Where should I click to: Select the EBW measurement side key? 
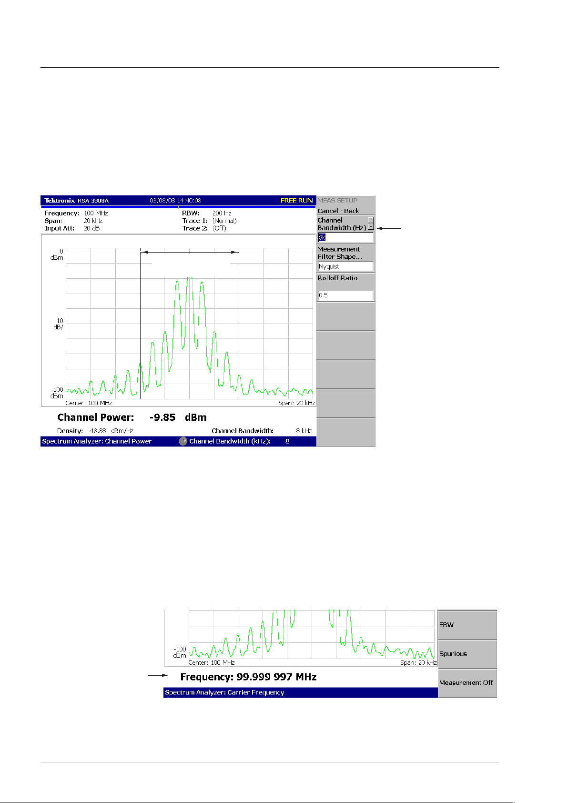467,625
